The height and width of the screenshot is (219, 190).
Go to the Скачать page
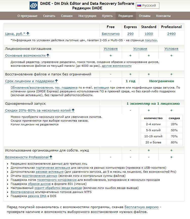tap(49, 16)
